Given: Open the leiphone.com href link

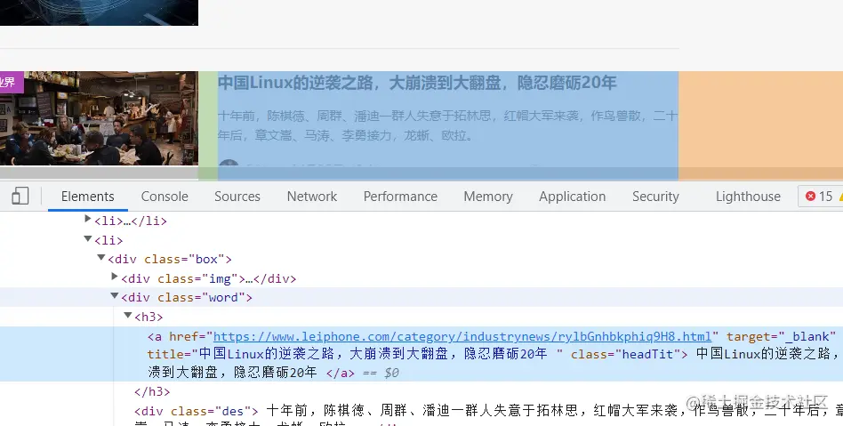Looking at the screenshot, I should pos(462,337).
